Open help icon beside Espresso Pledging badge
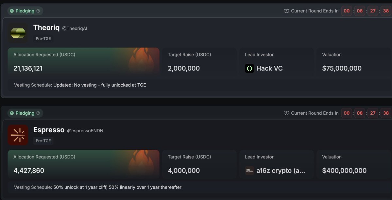The image size is (392, 200). [38, 113]
